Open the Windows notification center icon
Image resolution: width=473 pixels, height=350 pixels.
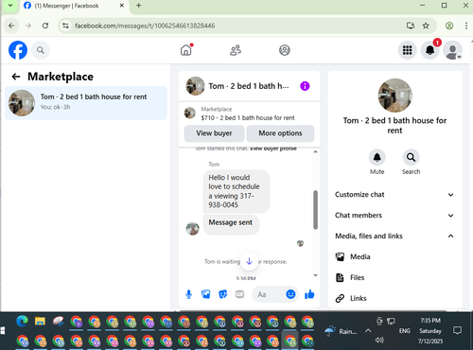tap(457, 331)
